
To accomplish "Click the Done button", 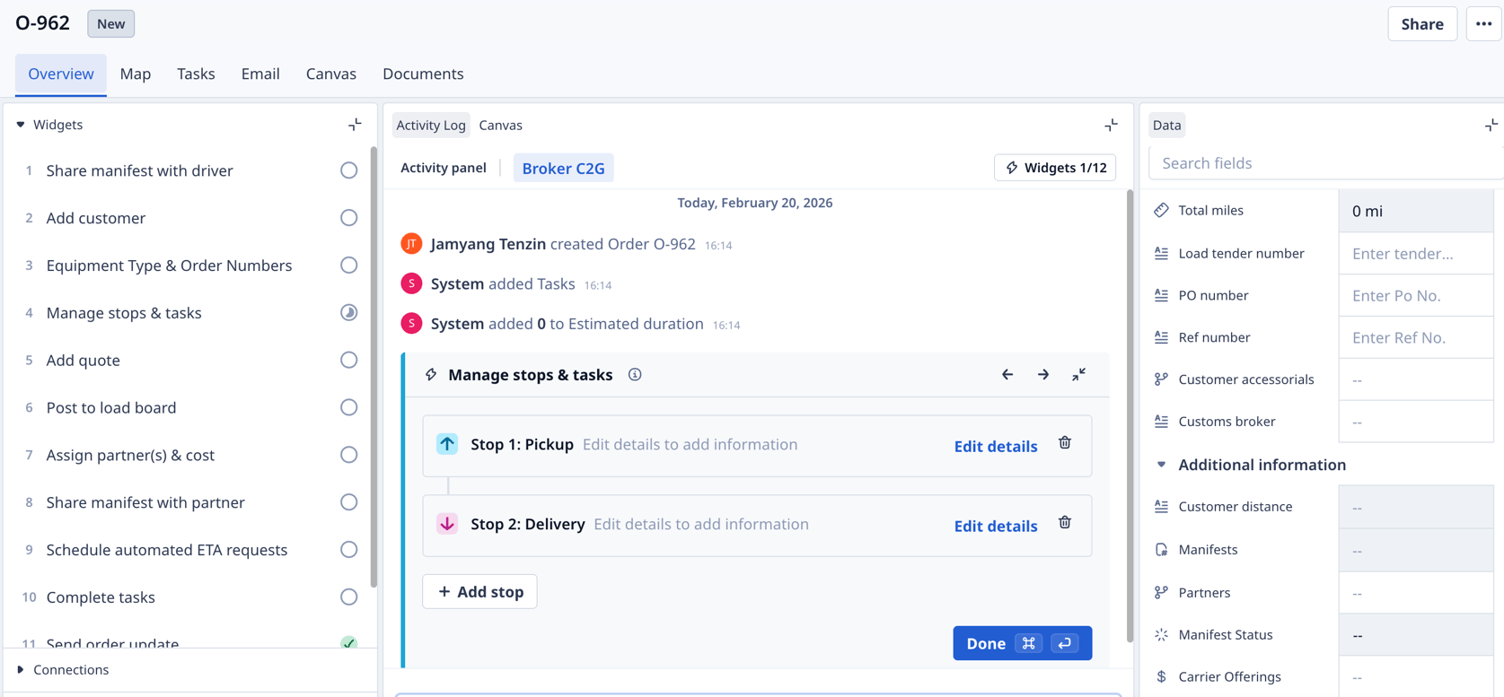I will pyautogui.click(x=1022, y=643).
